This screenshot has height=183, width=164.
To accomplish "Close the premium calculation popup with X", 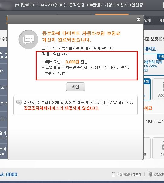I will [139, 19].
